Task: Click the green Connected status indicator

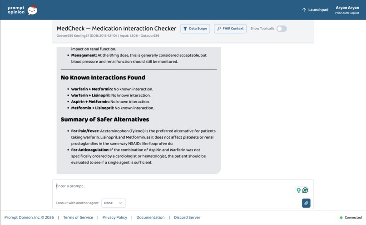Action: (341, 218)
